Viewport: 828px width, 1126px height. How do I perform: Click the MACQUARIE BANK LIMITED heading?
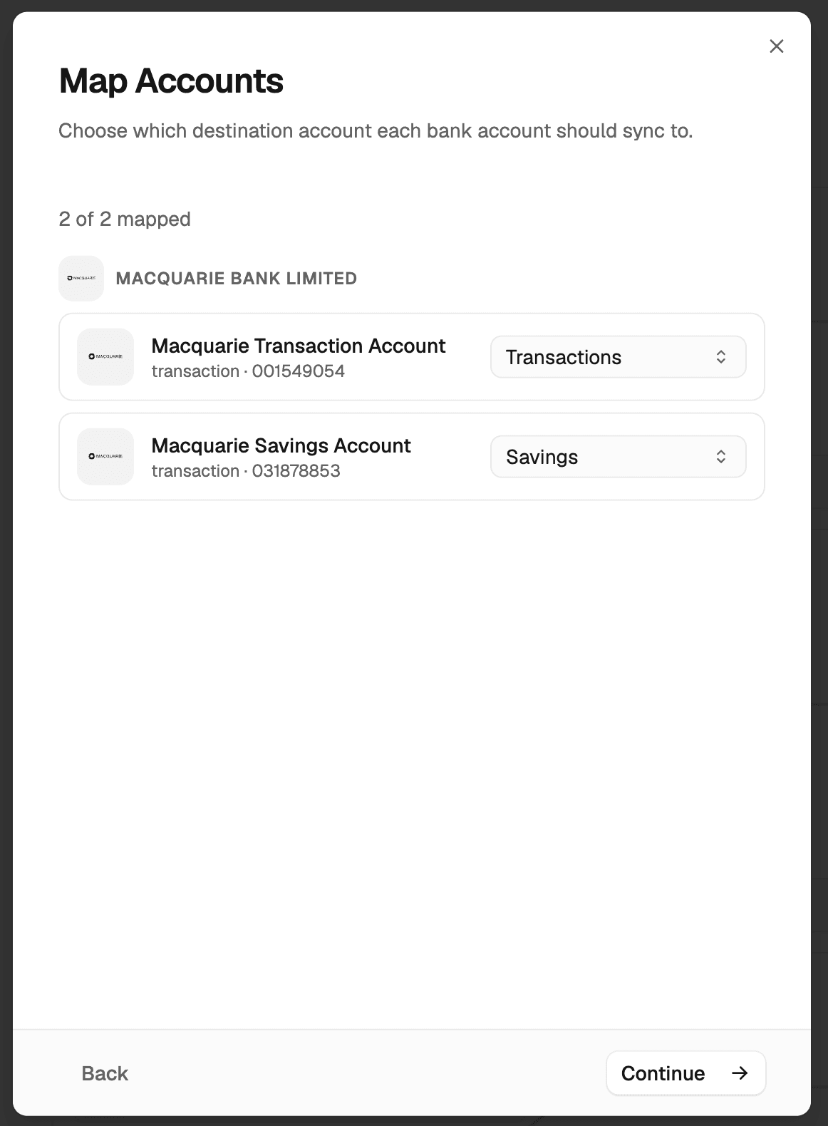click(x=237, y=279)
